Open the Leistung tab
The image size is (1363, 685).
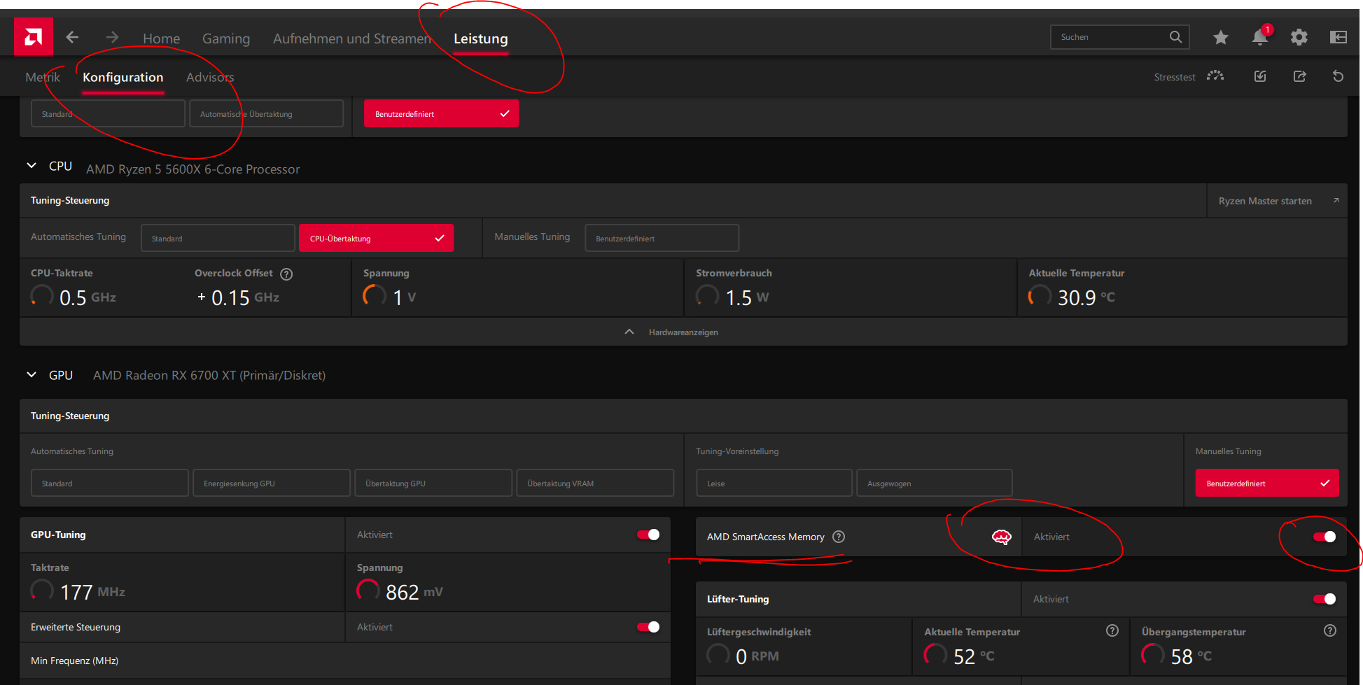tap(481, 38)
